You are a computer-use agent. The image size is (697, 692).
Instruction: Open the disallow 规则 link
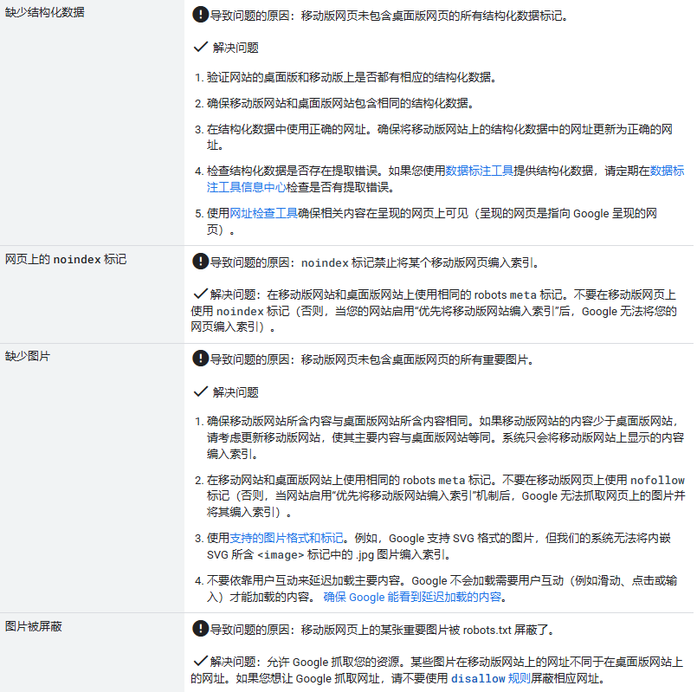(490, 679)
